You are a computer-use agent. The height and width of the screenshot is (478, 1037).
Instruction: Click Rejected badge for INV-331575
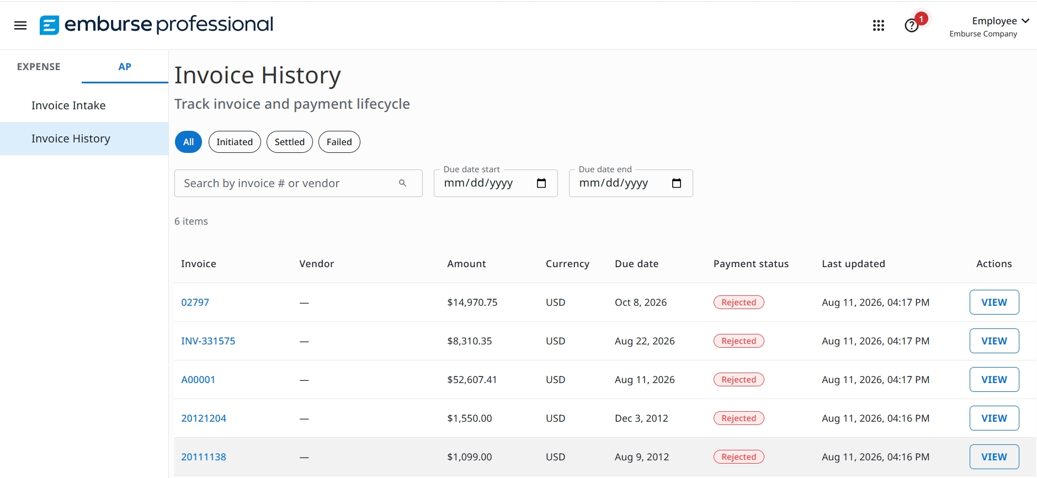click(x=739, y=341)
